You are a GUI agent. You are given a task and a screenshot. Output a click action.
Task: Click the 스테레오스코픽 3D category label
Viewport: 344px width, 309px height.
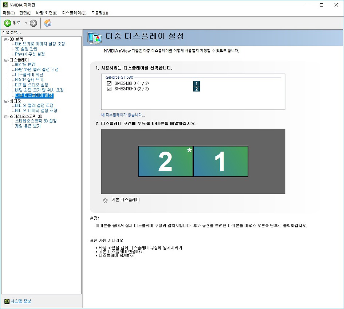coord(26,116)
